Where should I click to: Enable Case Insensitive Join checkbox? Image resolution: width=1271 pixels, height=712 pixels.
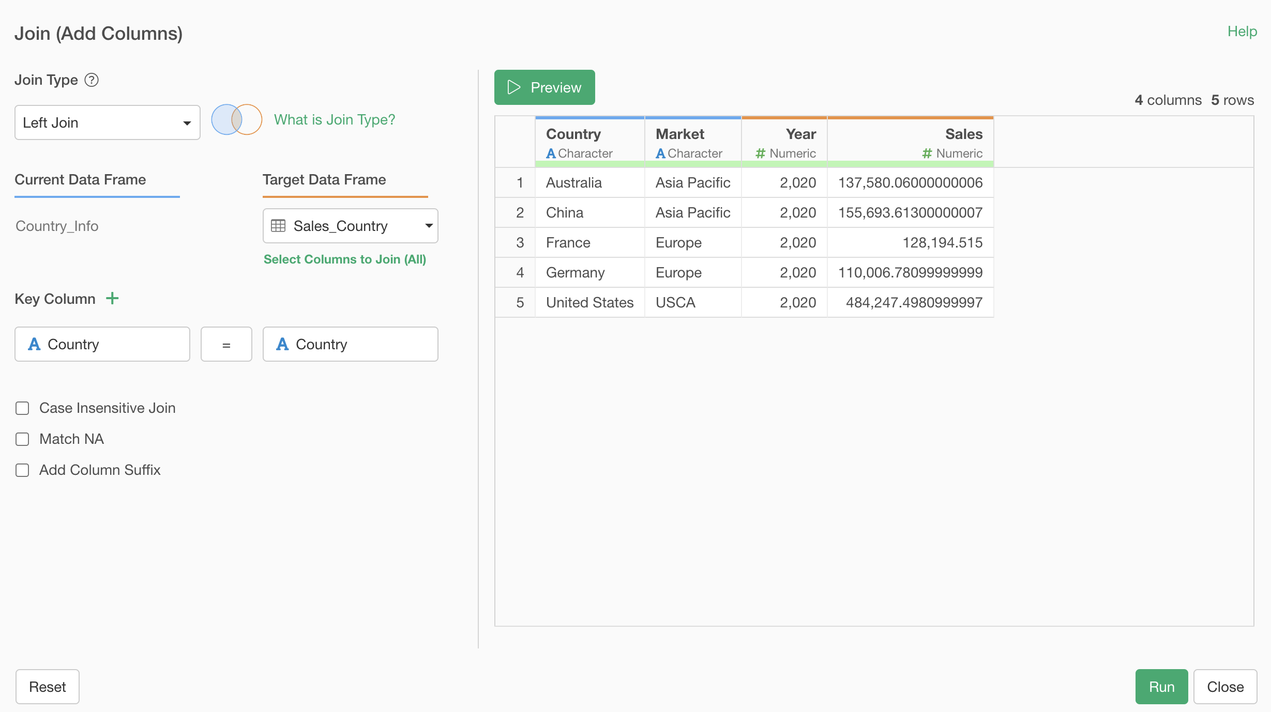(22, 408)
